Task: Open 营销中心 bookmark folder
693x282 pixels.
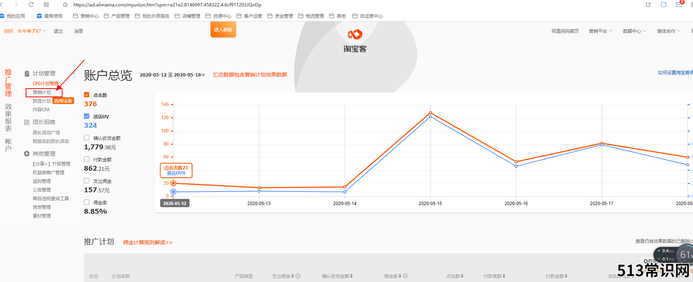Action: [86, 16]
